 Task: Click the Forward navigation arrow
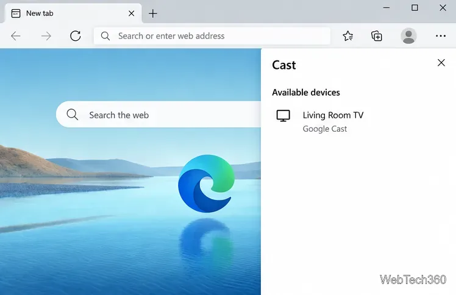(x=46, y=36)
